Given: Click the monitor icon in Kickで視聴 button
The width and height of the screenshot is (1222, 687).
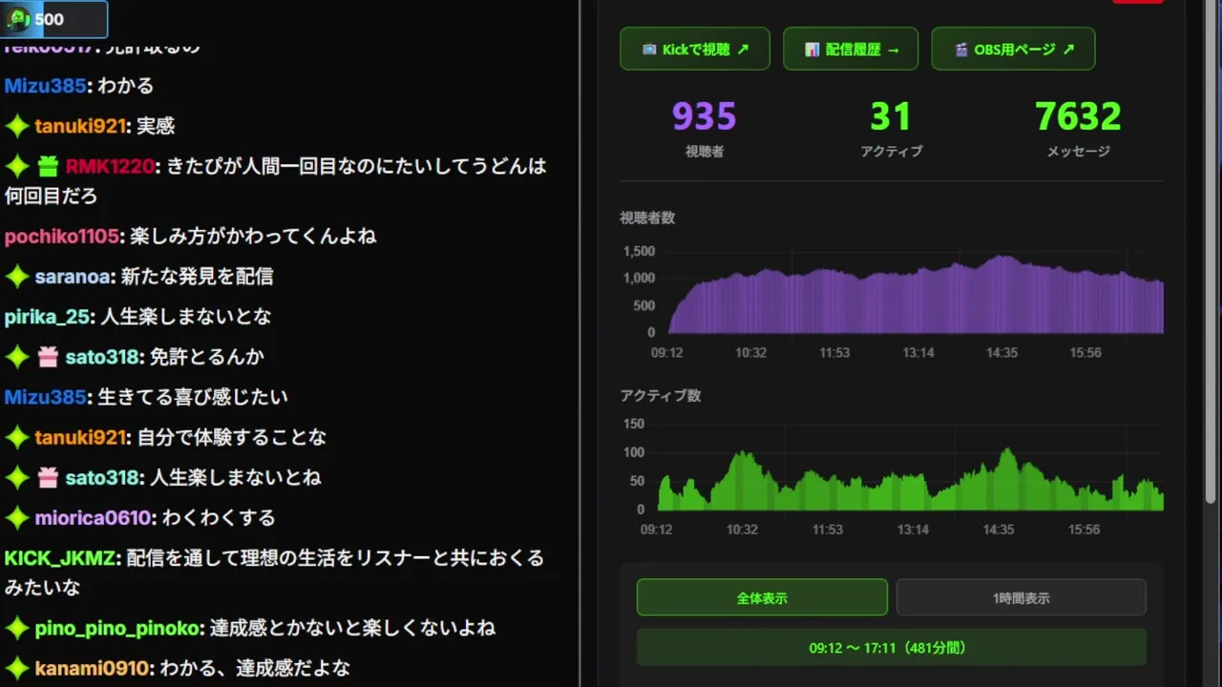Looking at the screenshot, I should click(649, 50).
